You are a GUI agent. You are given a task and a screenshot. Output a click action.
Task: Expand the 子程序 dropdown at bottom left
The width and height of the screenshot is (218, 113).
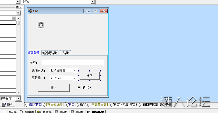(x=18, y=99)
